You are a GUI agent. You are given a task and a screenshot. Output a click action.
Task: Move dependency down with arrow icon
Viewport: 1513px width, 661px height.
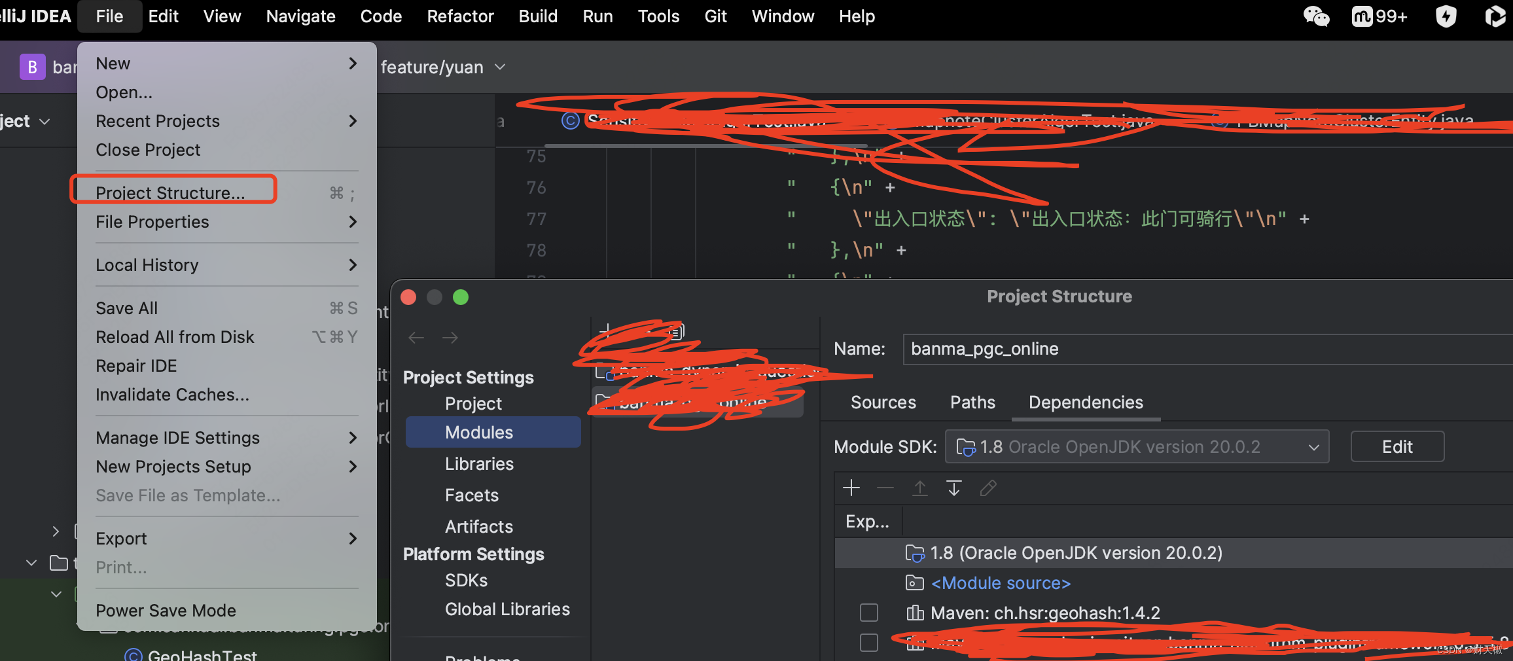[953, 488]
